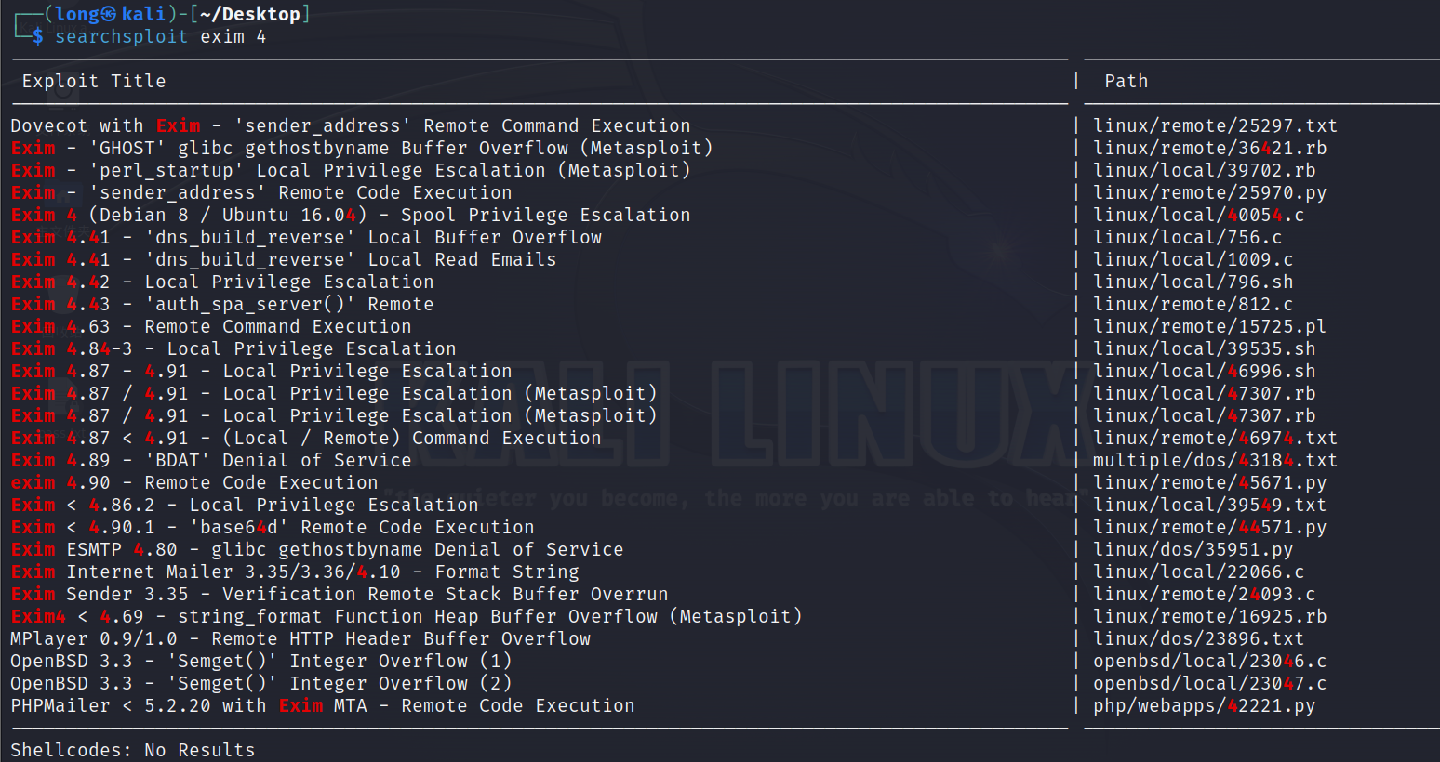Click the path linux/local/40054.c
Screen dimensions: 1440x762
coord(1199,215)
